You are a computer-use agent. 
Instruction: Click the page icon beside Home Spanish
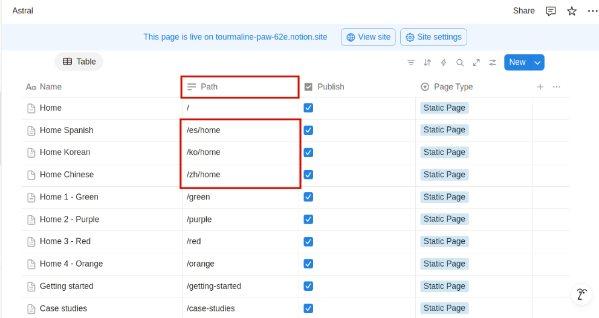31,131
